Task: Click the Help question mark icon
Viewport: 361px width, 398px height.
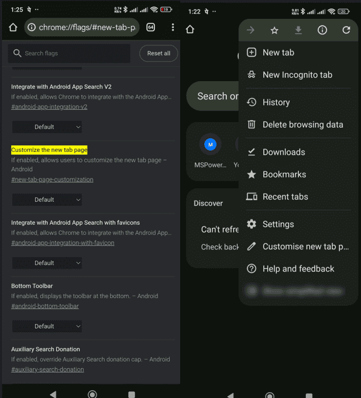Action: pyautogui.click(x=251, y=269)
